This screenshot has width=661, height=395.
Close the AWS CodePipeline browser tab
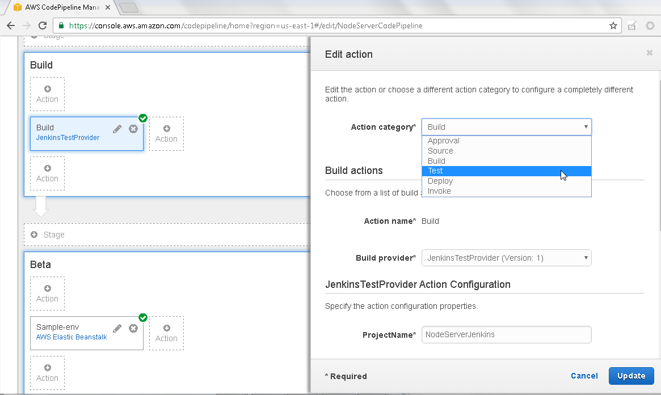108,7
